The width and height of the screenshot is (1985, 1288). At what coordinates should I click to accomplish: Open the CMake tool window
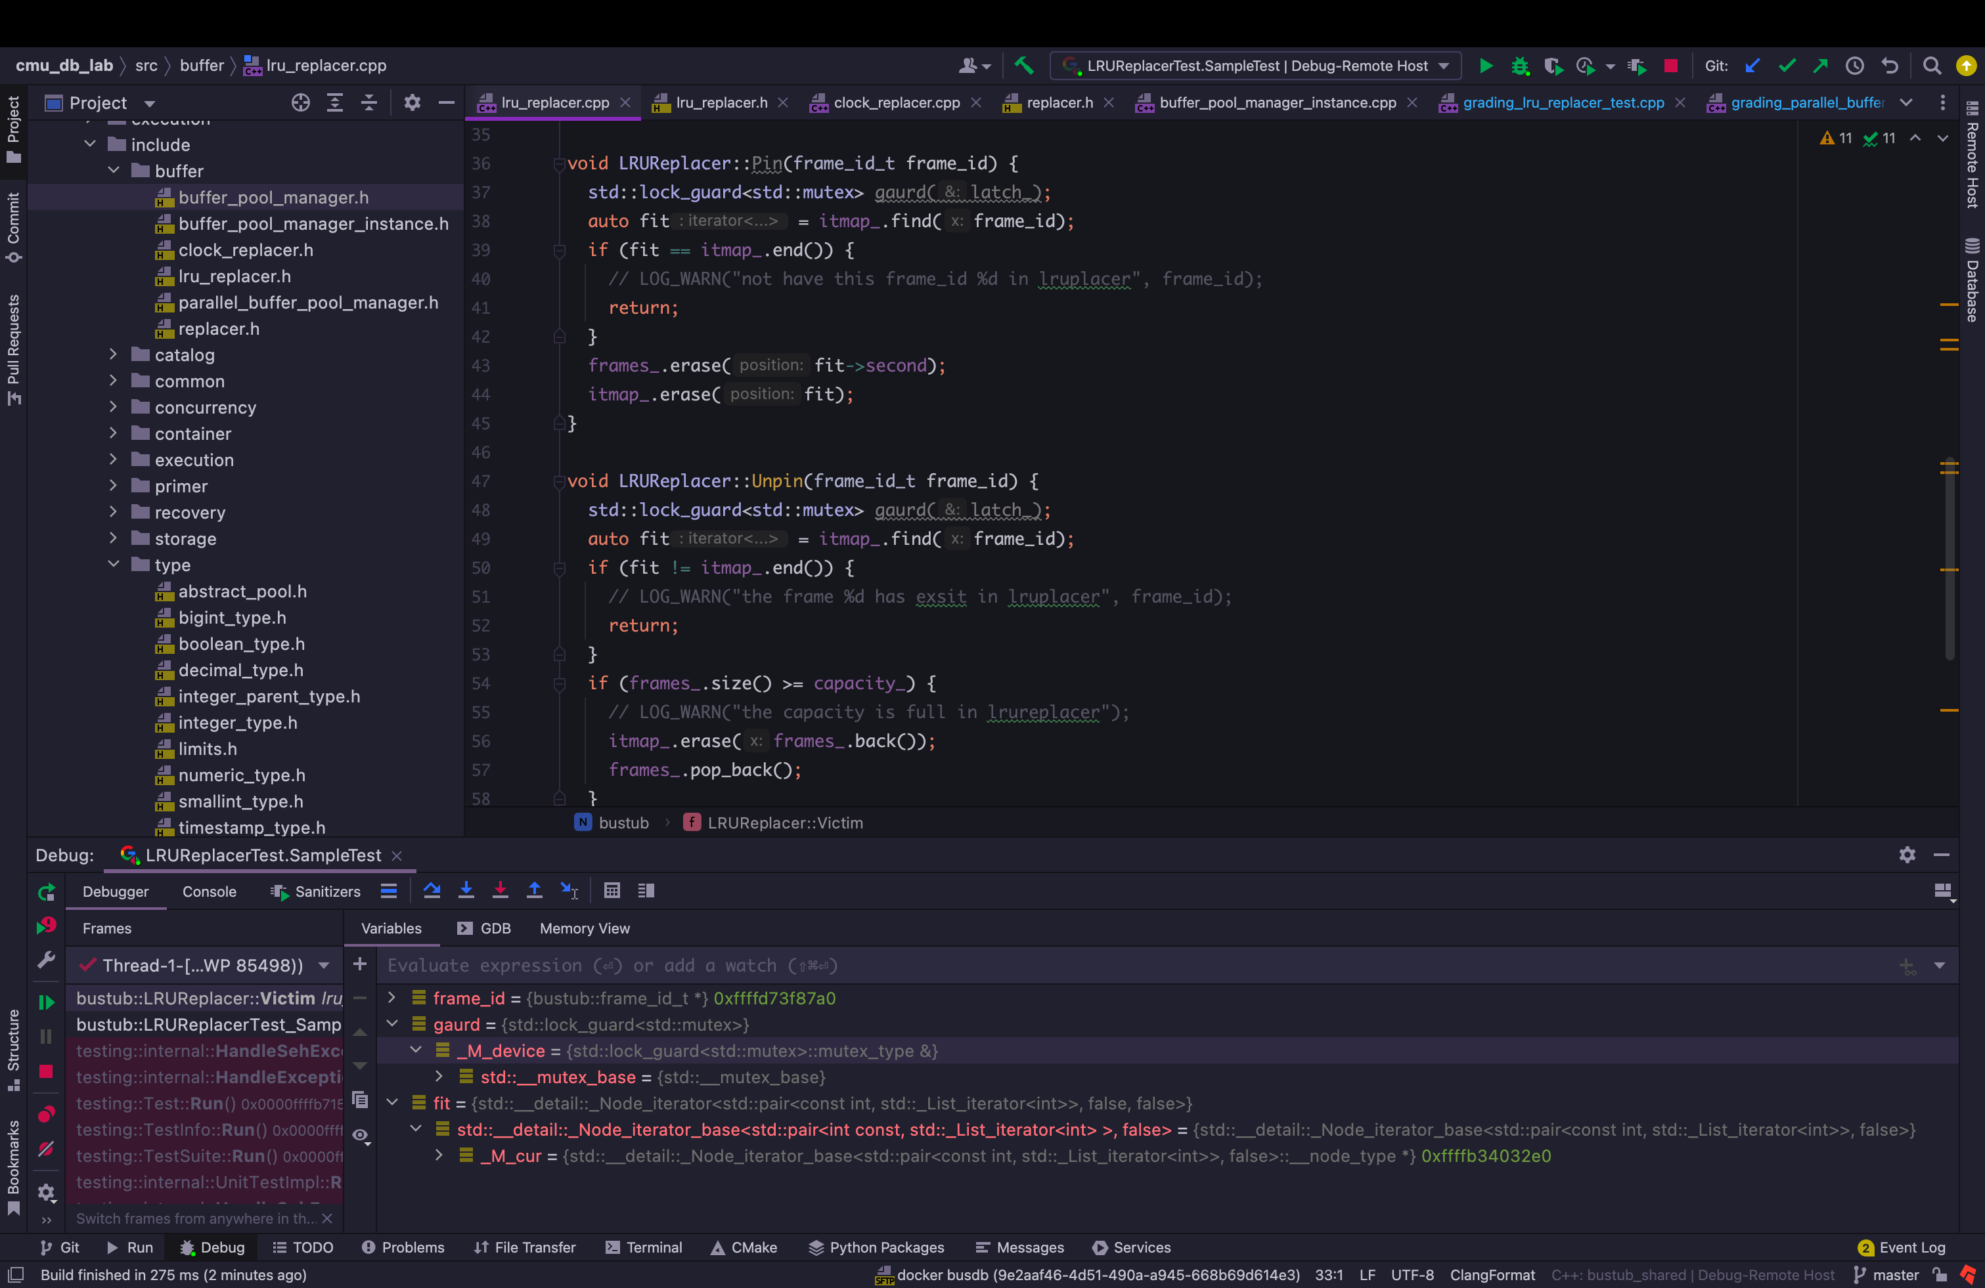(x=744, y=1247)
